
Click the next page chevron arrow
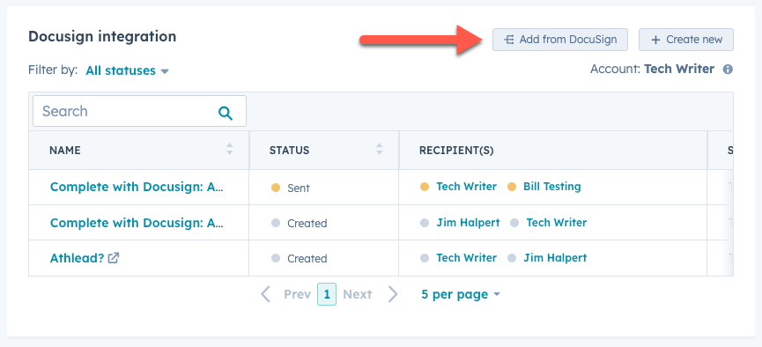(x=393, y=294)
